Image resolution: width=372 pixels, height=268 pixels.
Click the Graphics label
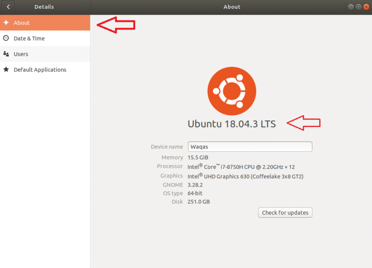pos(171,176)
